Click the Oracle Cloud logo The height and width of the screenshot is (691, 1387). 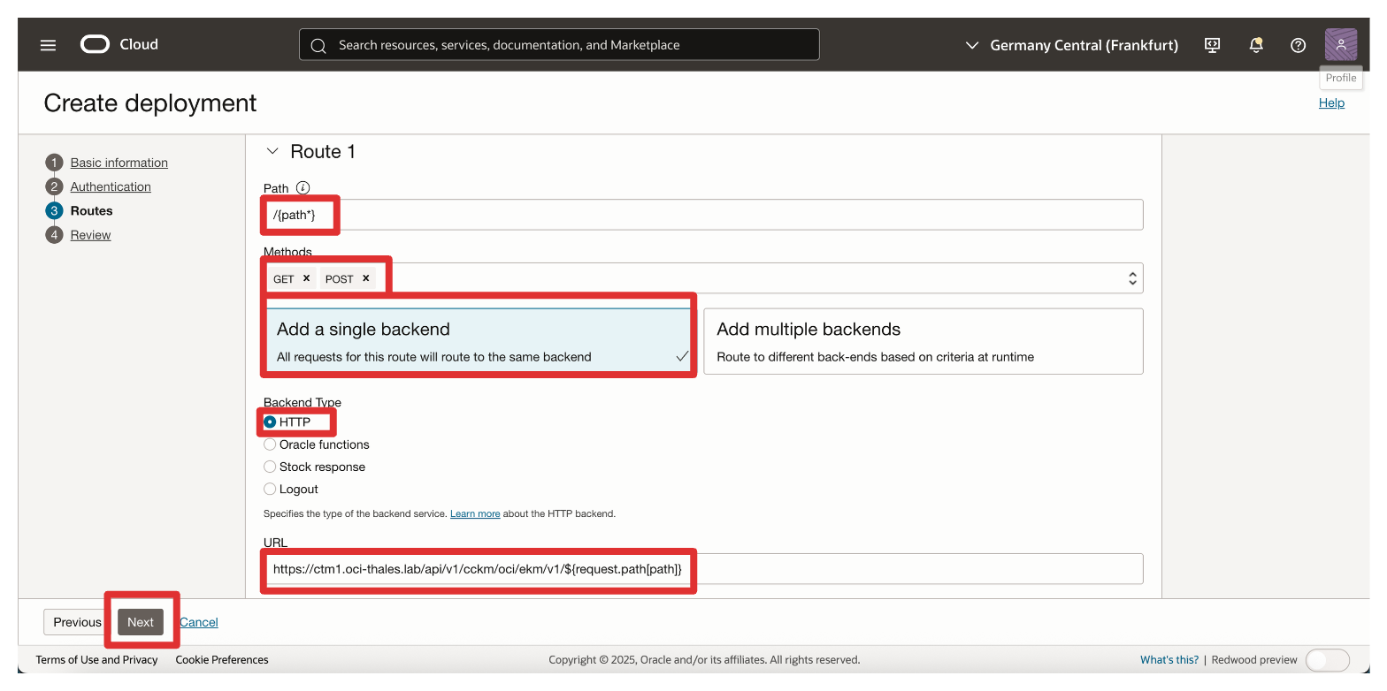tap(119, 44)
